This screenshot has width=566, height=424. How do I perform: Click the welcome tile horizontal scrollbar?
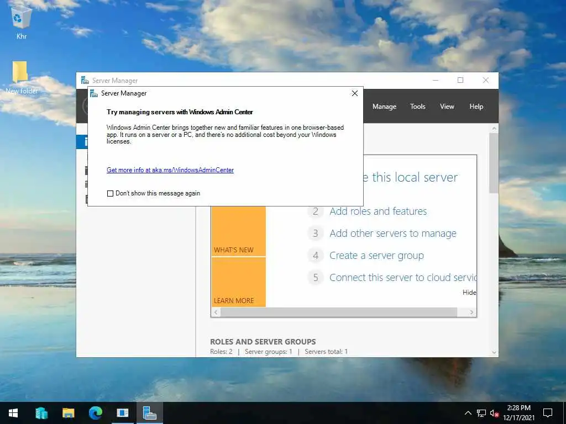(339, 312)
